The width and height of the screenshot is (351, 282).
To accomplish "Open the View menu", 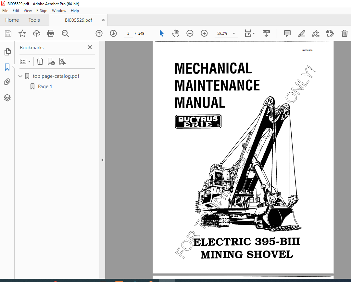I will [28, 11].
